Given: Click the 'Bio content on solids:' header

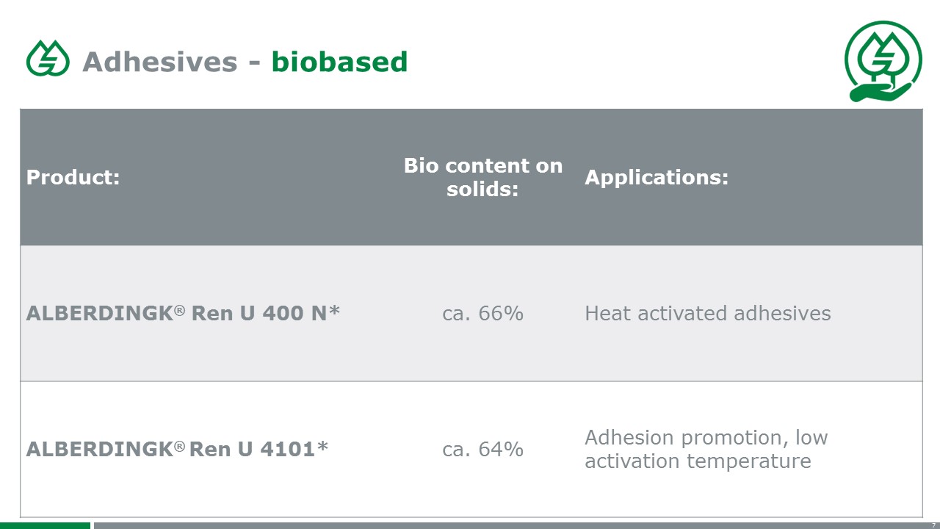Looking at the screenshot, I should [483, 177].
